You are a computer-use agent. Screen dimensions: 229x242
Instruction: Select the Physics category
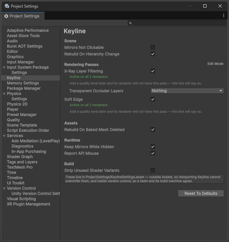[x=14, y=93]
